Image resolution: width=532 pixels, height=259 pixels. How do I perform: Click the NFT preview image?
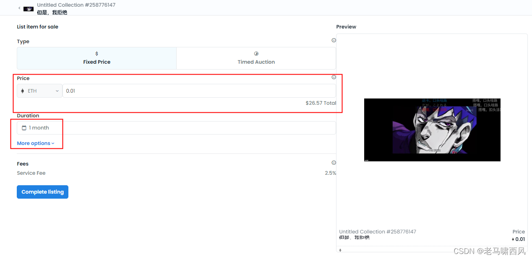click(432, 130)
